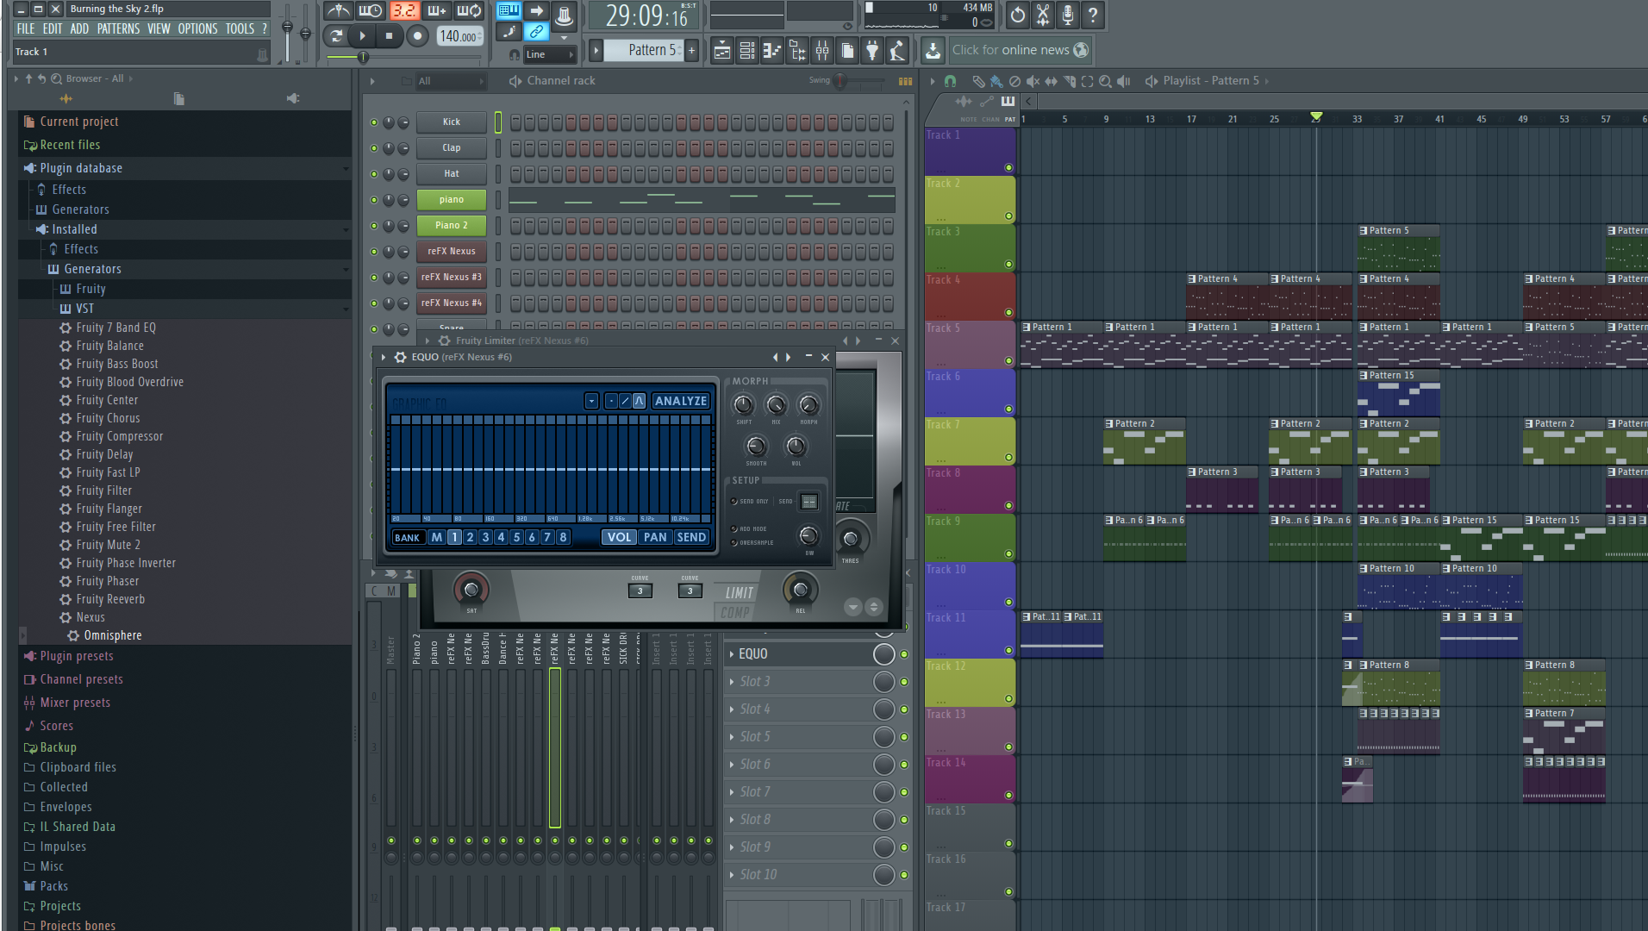
Task: Open the Piano roll view icon
Action: (771, 50)
